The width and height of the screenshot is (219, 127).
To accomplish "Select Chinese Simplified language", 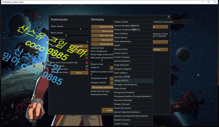I will tap(133, 26).
